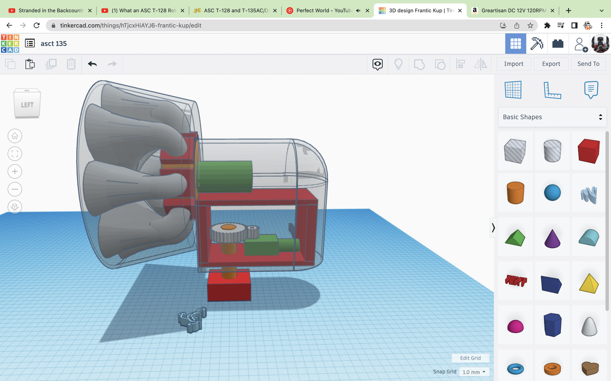Select the gray Paraboloid shape
611x381 pixels.
tap(589, 326)
